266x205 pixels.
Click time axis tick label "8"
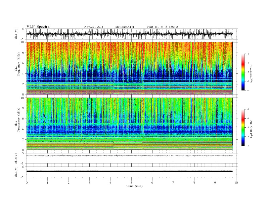(x=194, y=183)
